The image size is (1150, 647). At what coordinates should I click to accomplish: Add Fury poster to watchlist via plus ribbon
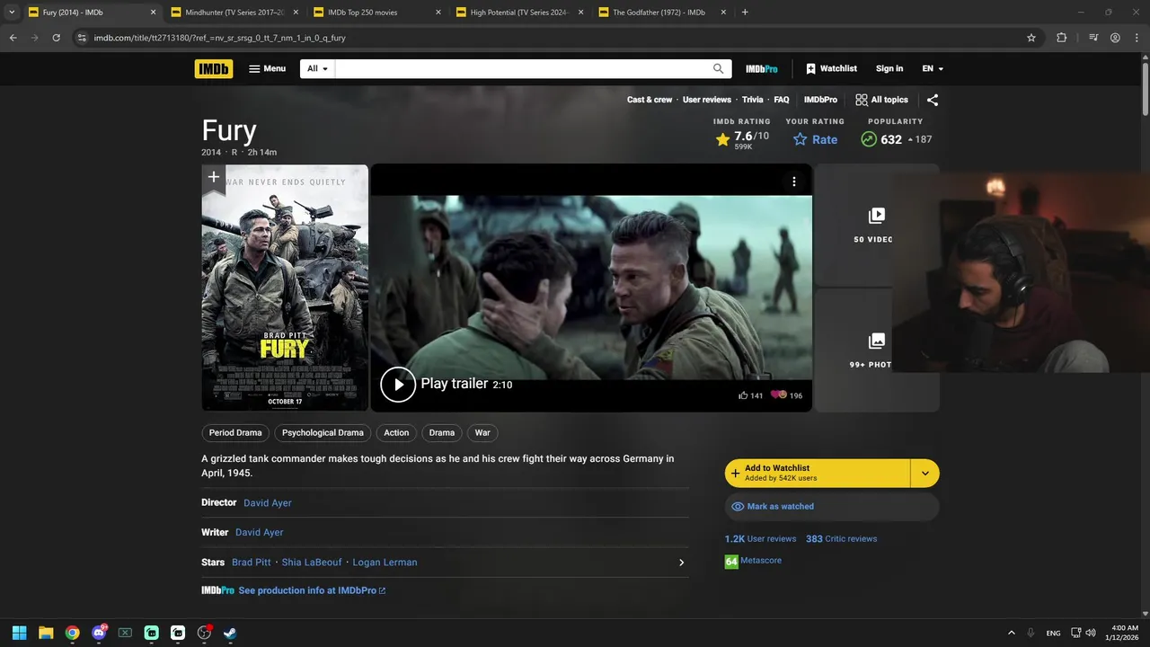tap(213, 177)
